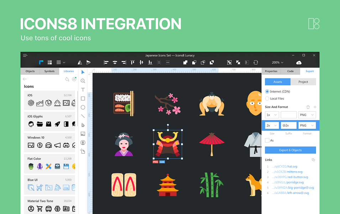Click the flip horizontal icon
This screenshot has height=214, width=340.
tap(79, 62)
